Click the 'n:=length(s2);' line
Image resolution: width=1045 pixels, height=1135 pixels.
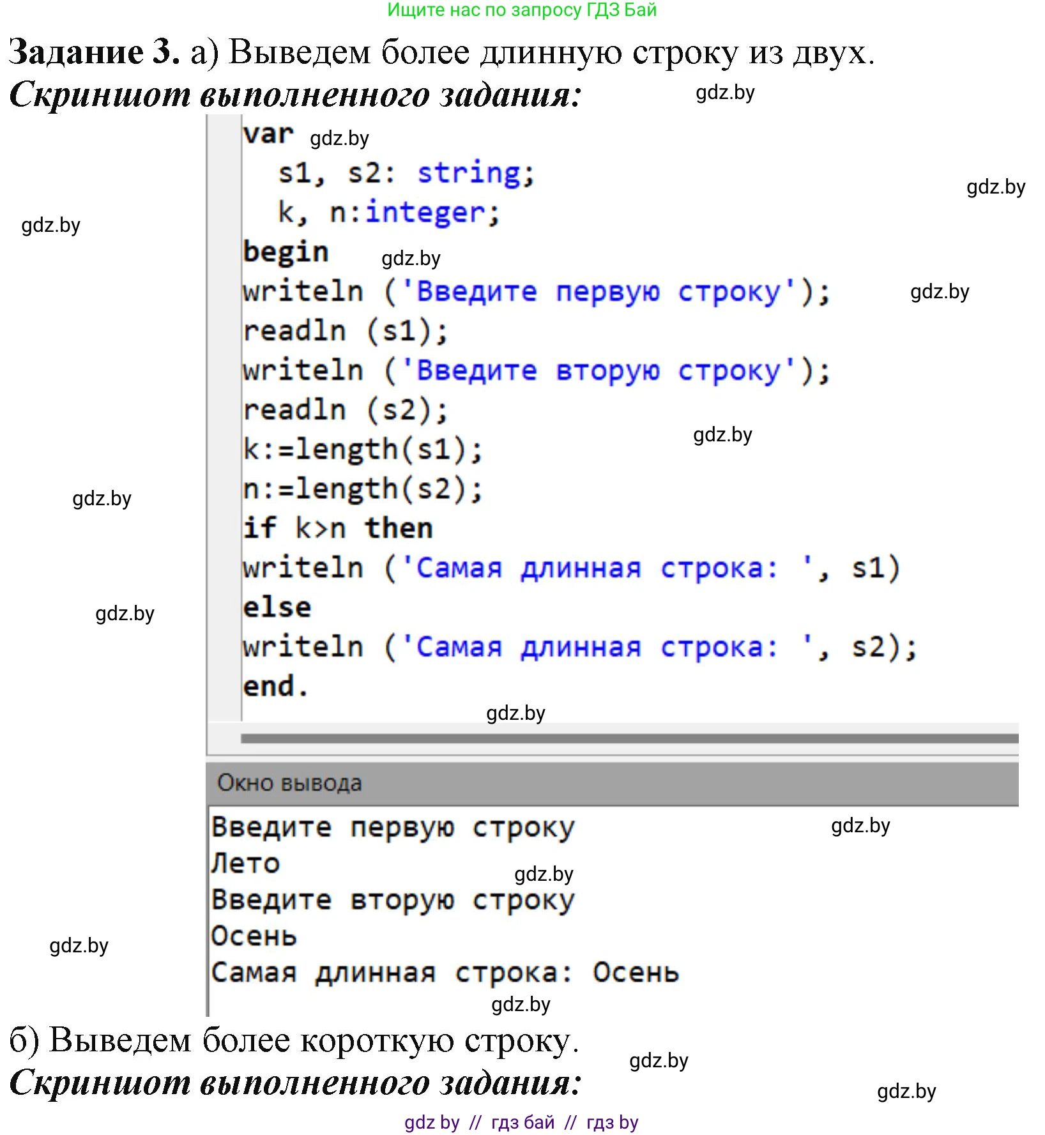click(363, 489)
